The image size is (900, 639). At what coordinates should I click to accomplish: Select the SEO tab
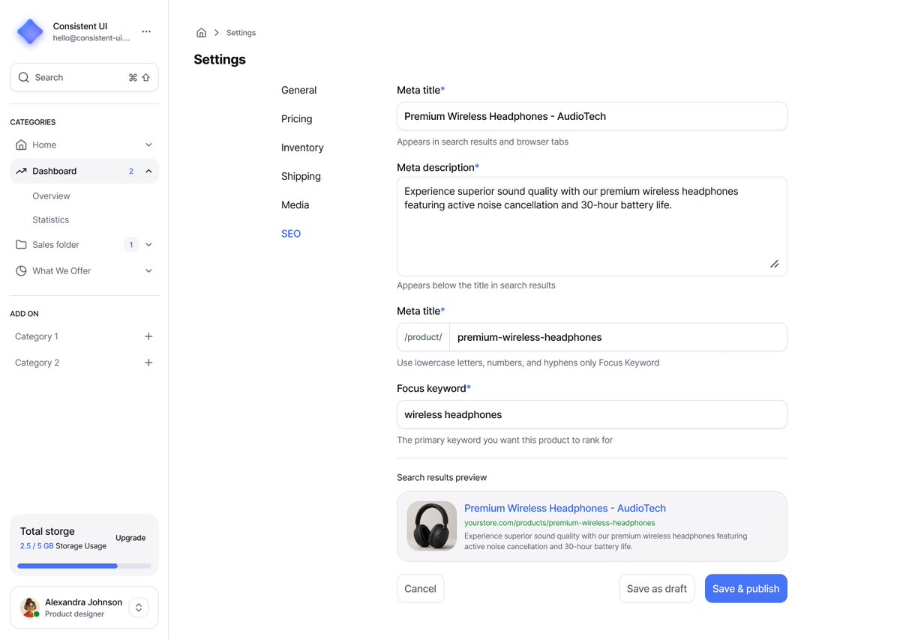291,234
